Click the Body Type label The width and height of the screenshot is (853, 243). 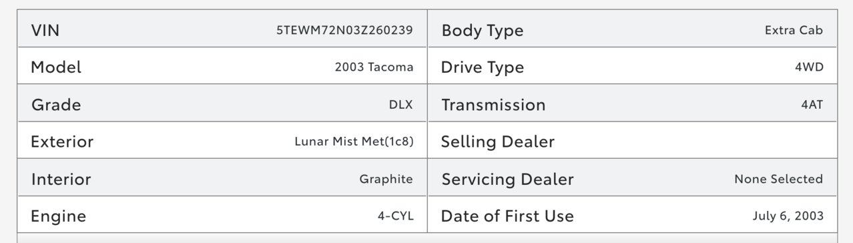click(x=482, y=31)
